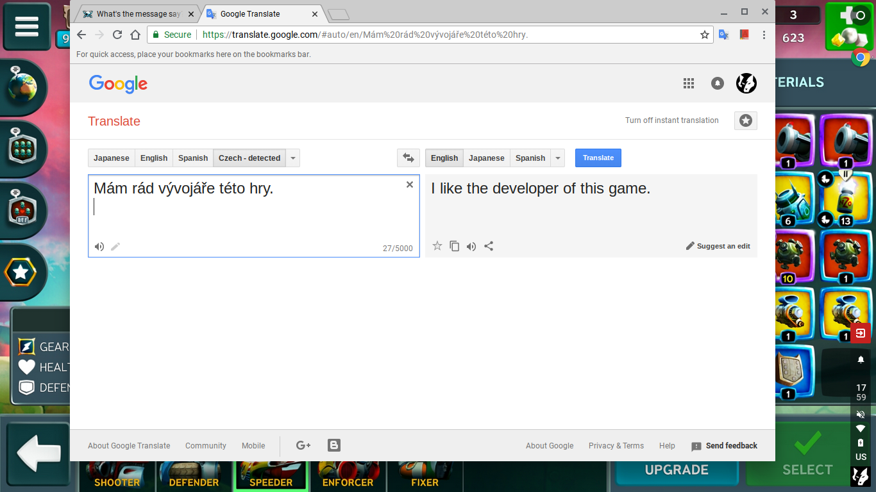Set target language to Spanish
Viewport: 876px width, 492px height.
530,158
